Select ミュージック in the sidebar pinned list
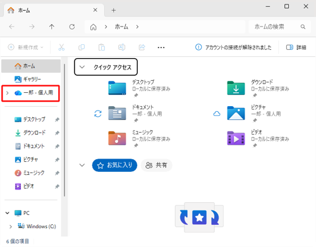The width and height of the screenshot is (316, 247). [31, 173]
